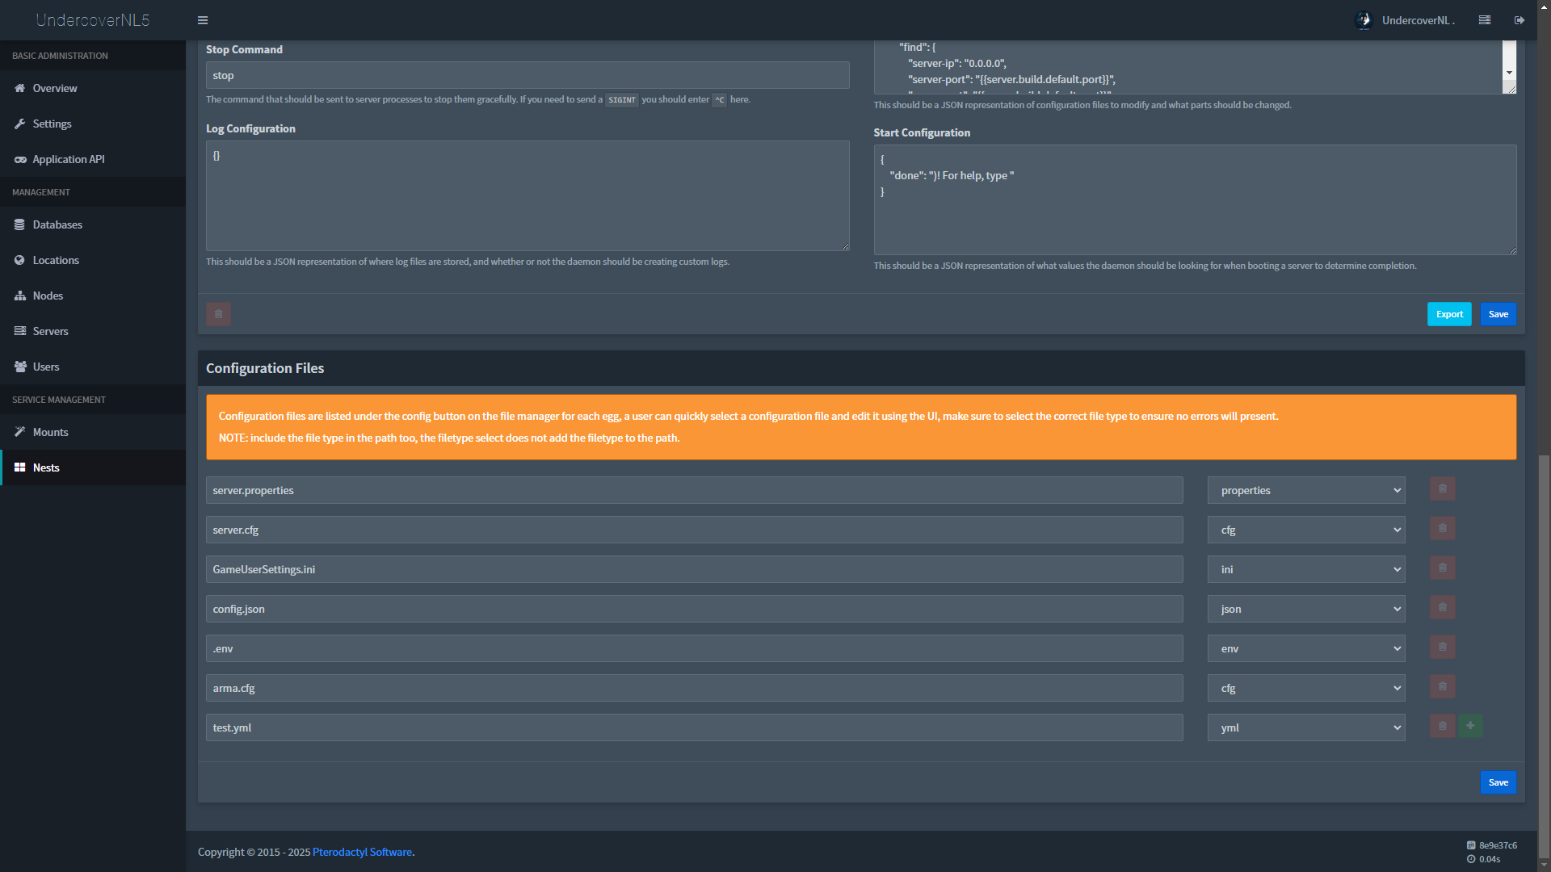This screenshot has width=1551, height=872.
Task: Click the logout icon in the top bar
Action: click(1519, 19)
